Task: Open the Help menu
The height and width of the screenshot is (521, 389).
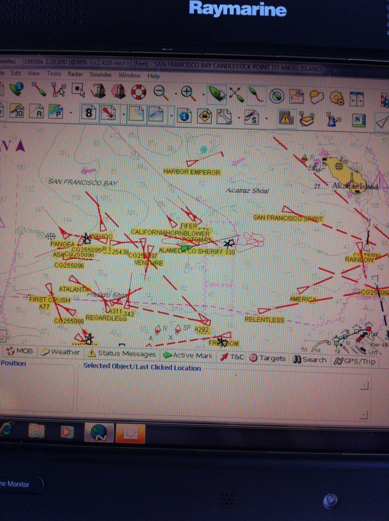Action: click(154, 76)
